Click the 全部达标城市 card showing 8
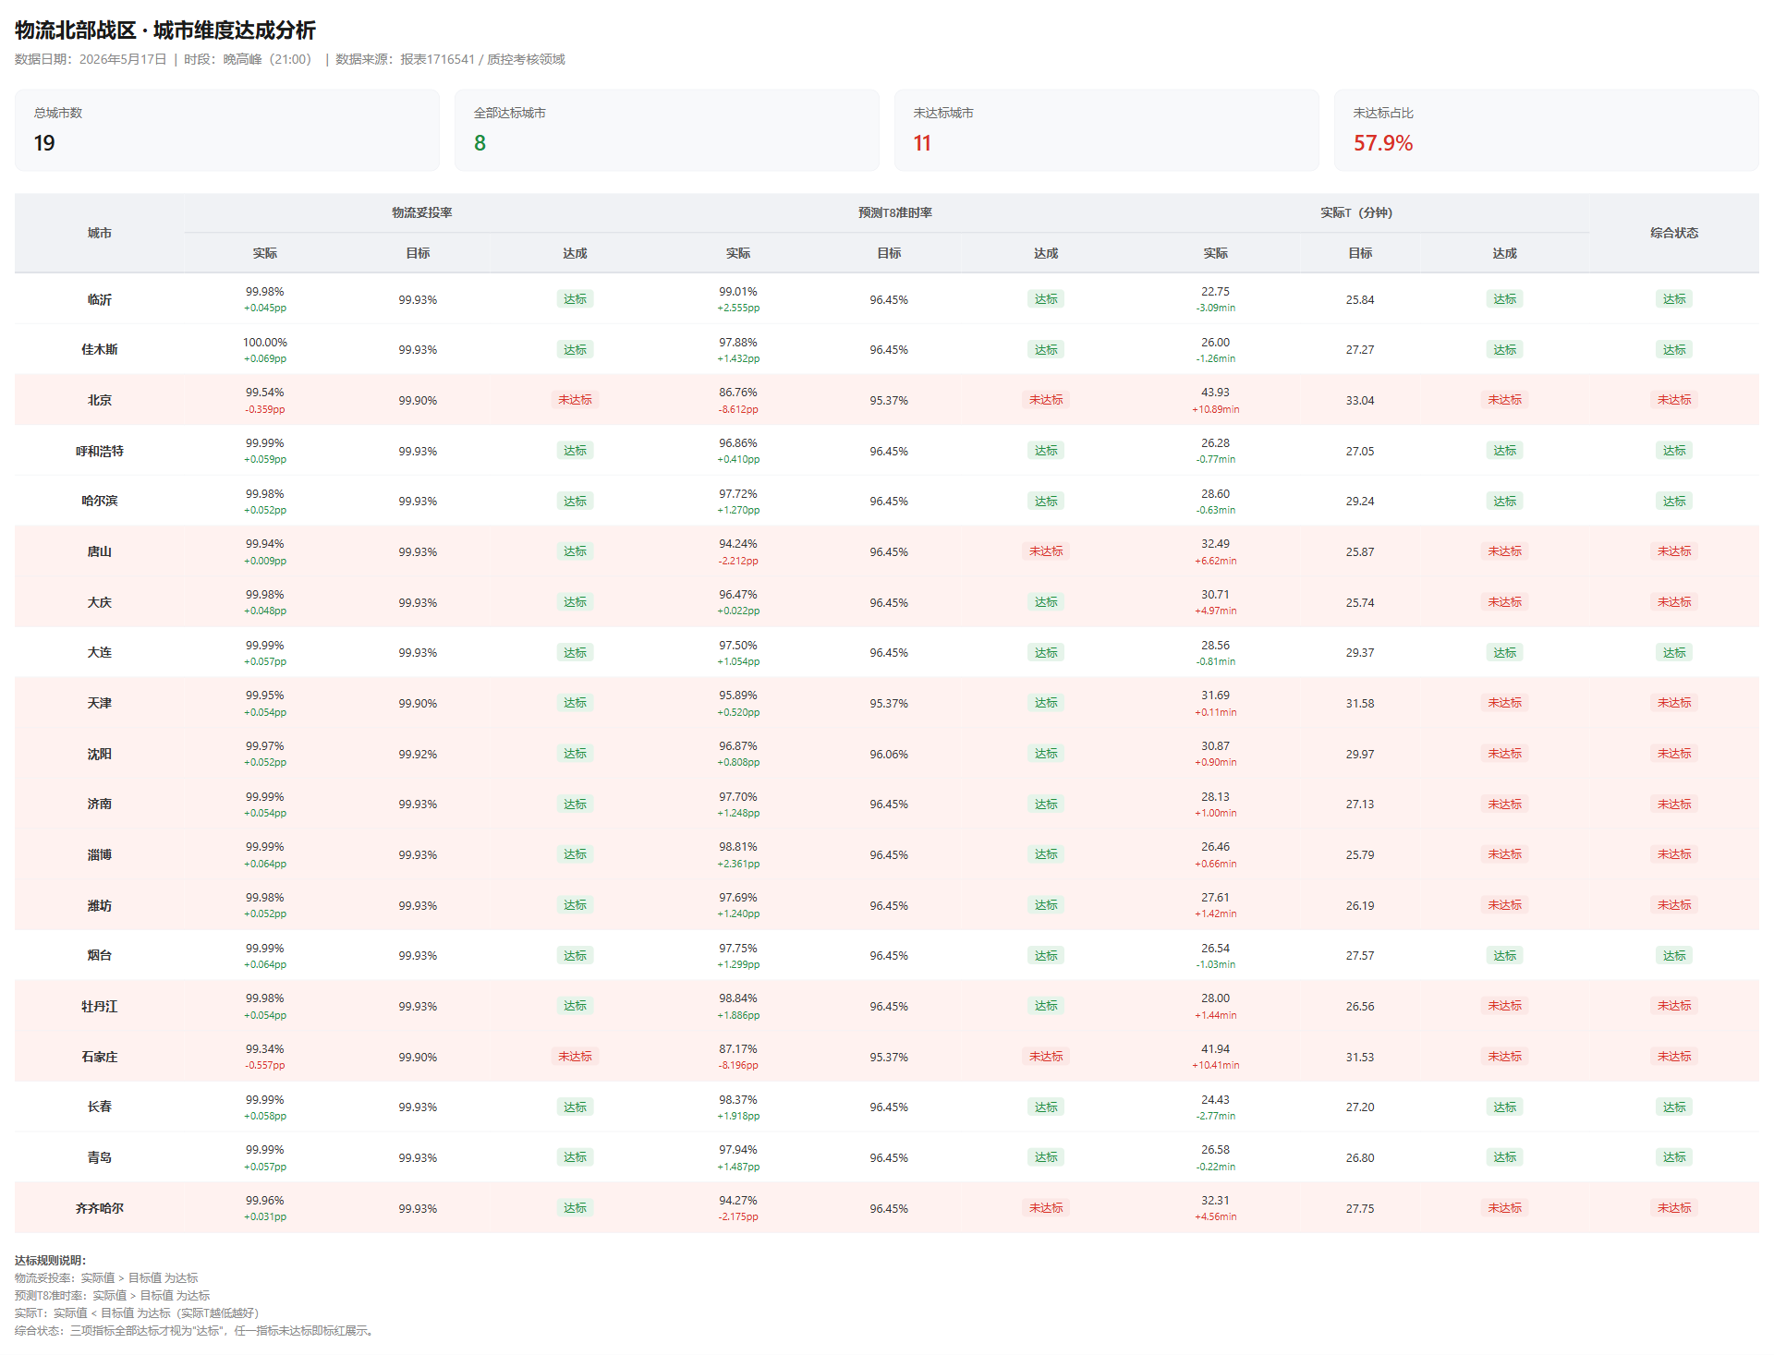The image size is (1774, 1355). click(666, 130)
